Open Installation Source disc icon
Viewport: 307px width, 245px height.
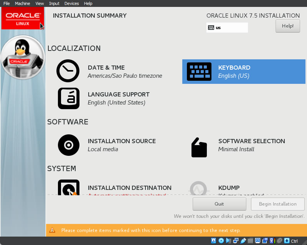tap(69, 145)
